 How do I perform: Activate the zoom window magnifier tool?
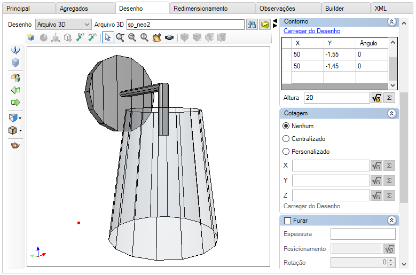tap(132, 37)
